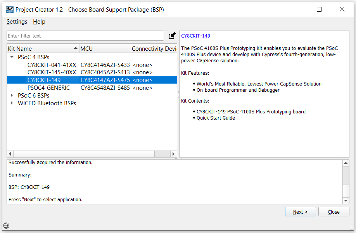
Task: Click the PSoC 6 BSPs label
Action: 34,96
